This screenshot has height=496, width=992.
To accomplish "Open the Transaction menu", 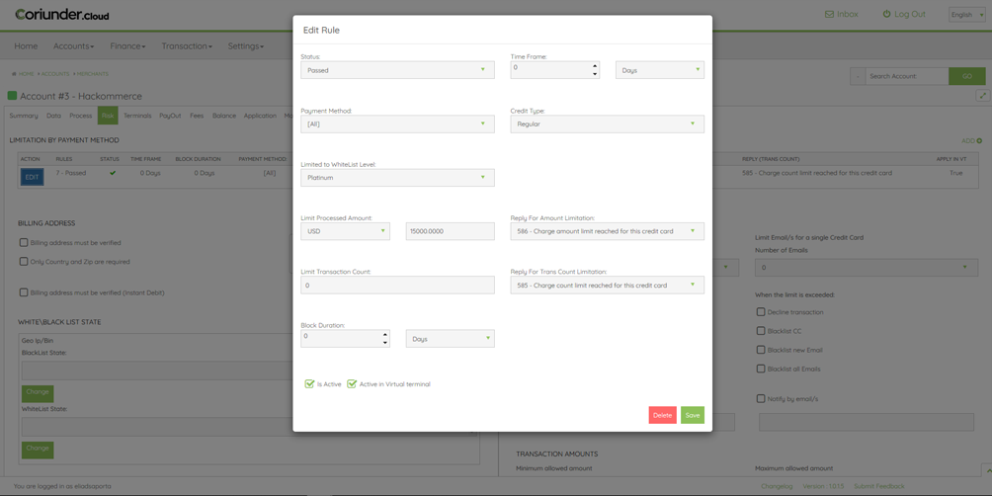I will pyautogui.click(x=187, y=46).
